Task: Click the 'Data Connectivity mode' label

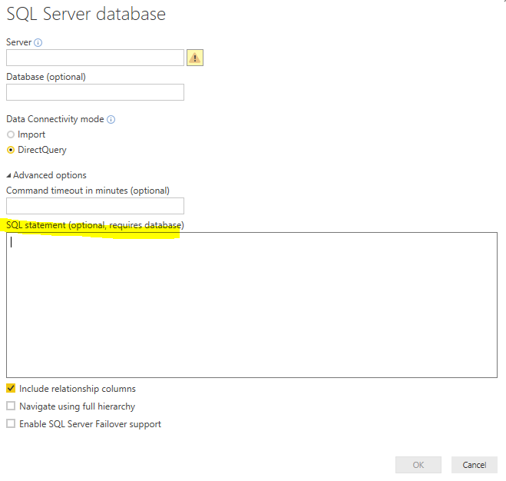Action: tap(55, 119)
